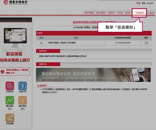Click the date cell 27/10/2020 00:00
Viewport: 156px width, 130px height.
point(123,43)
